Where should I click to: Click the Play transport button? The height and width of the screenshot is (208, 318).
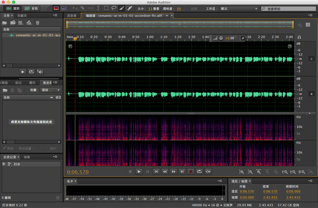point(139,171)
